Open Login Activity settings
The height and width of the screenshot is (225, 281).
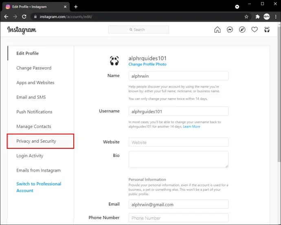(30, 156)
